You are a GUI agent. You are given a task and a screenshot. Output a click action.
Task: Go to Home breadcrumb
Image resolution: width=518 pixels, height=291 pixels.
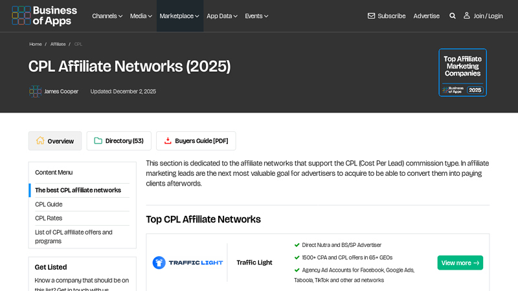point(36,44)
